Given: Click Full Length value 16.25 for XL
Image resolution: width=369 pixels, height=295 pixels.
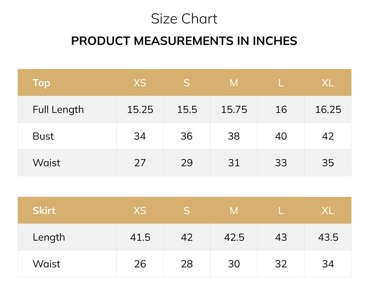Looking at the screenshot, I should point(328,110).
